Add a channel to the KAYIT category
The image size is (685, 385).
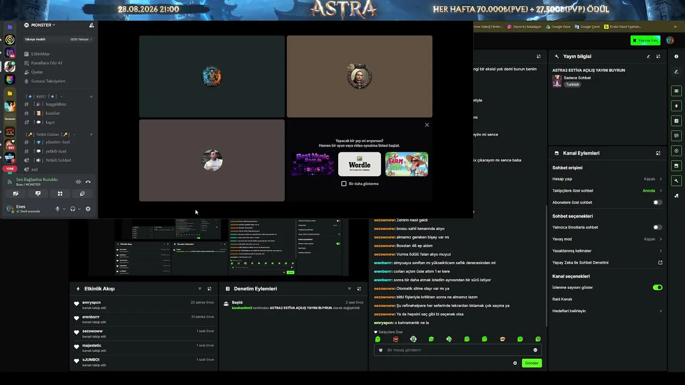click(x=92, y=97)
